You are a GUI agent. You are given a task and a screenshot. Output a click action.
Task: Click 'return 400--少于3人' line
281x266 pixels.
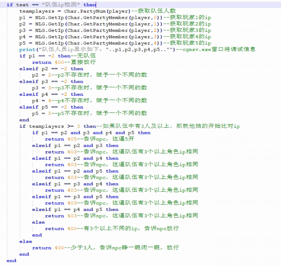[106, 248]
